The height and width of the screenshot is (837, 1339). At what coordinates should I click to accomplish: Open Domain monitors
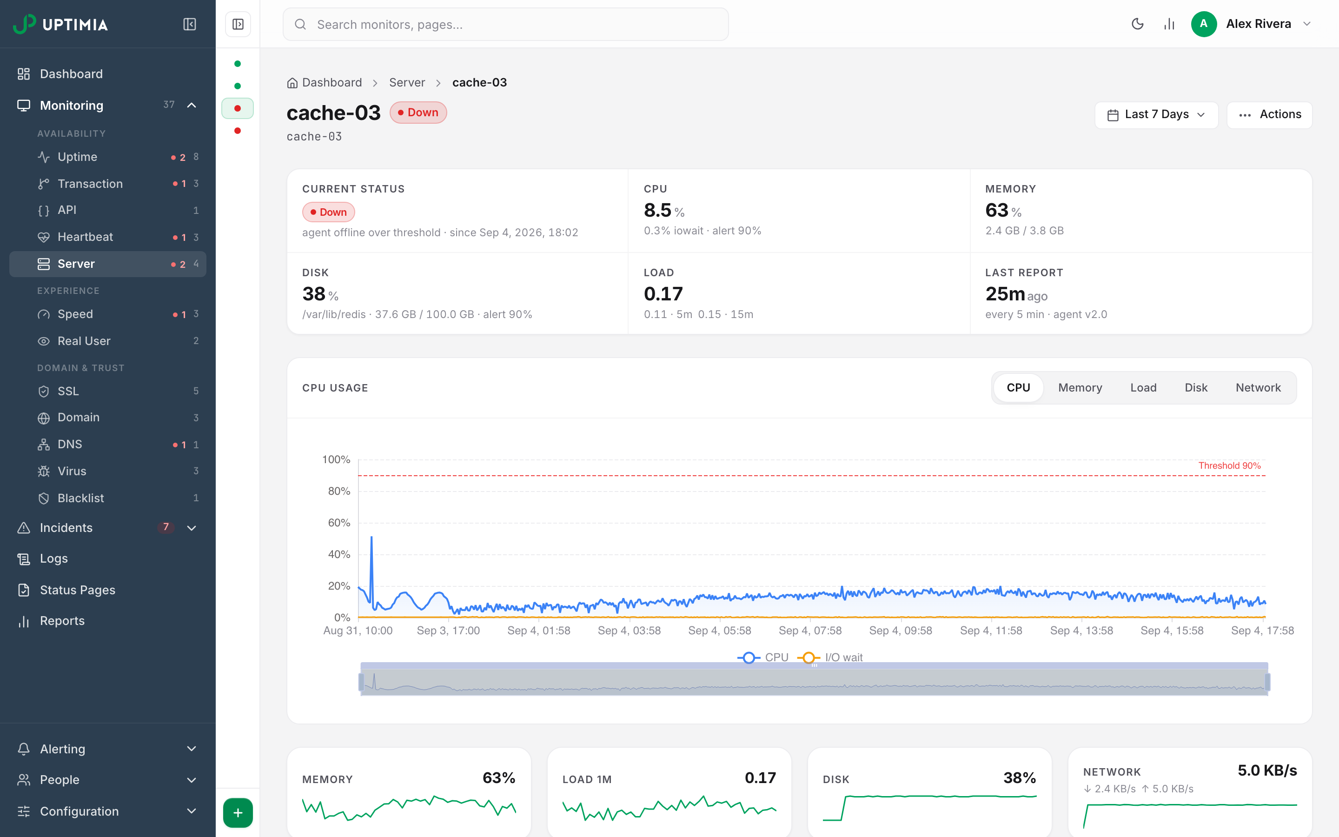click(108, 418)
